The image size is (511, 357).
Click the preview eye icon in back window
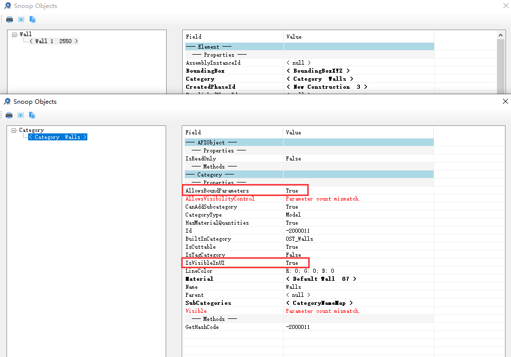[x=21, y=20]
